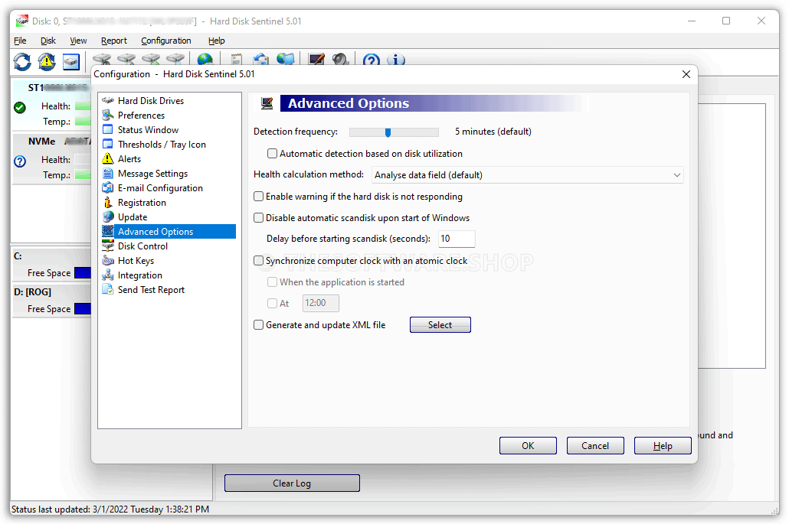789x524 pixels.
Task: Click the speaker toolbar icon
Action: [x=341, y=60]
